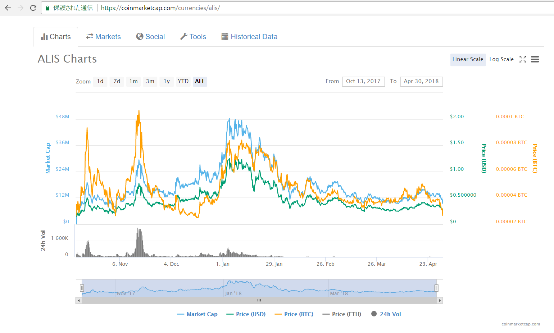Open the chart hamburger export menu

pos(535,59)
